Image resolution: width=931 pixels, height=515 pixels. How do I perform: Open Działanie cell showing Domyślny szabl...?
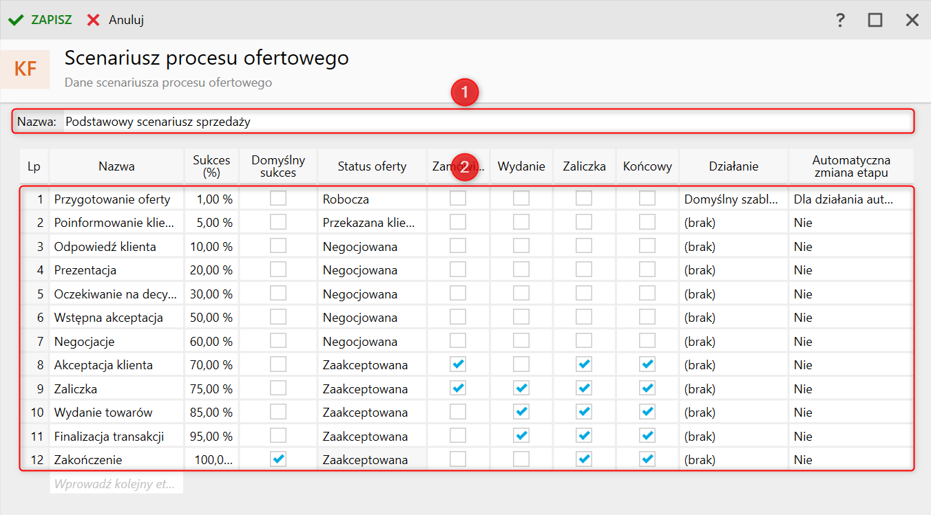[x=733, y=199]
